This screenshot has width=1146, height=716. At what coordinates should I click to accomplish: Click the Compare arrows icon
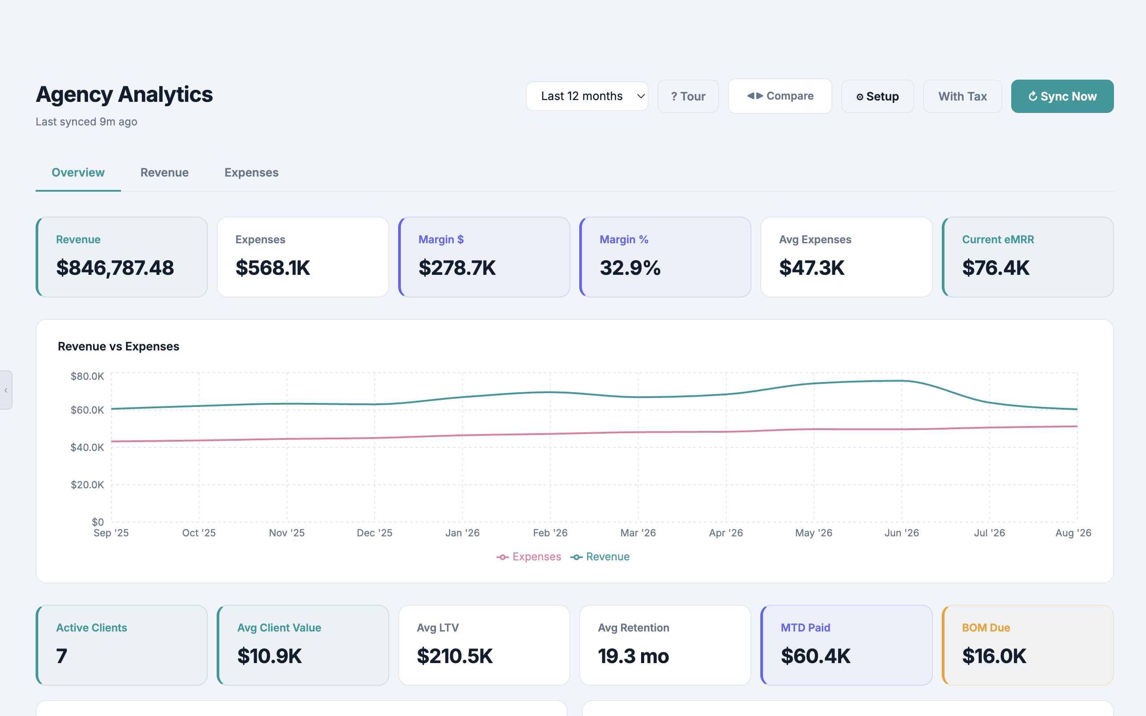(755, 96)
